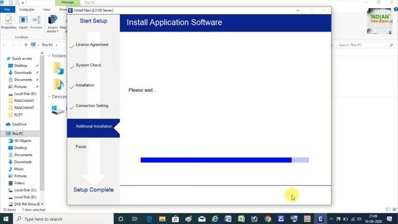Minimize the Install Navi window

tap(298, 11)
